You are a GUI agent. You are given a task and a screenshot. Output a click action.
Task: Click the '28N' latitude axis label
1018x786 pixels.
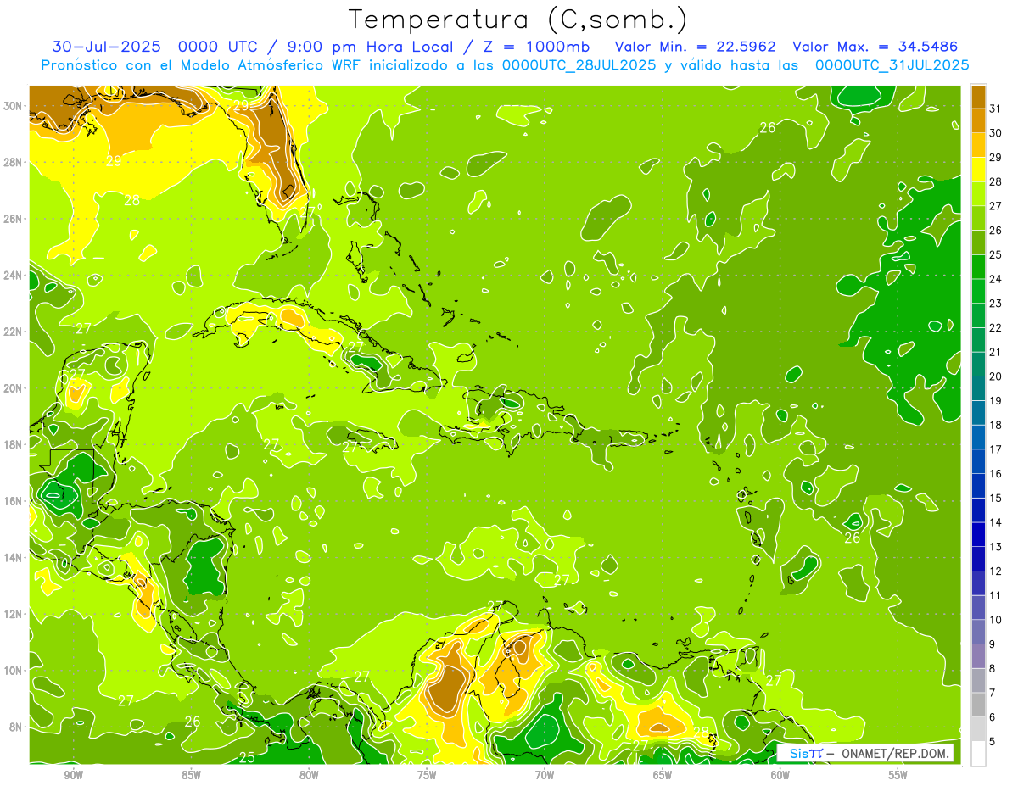coord(14,162)
